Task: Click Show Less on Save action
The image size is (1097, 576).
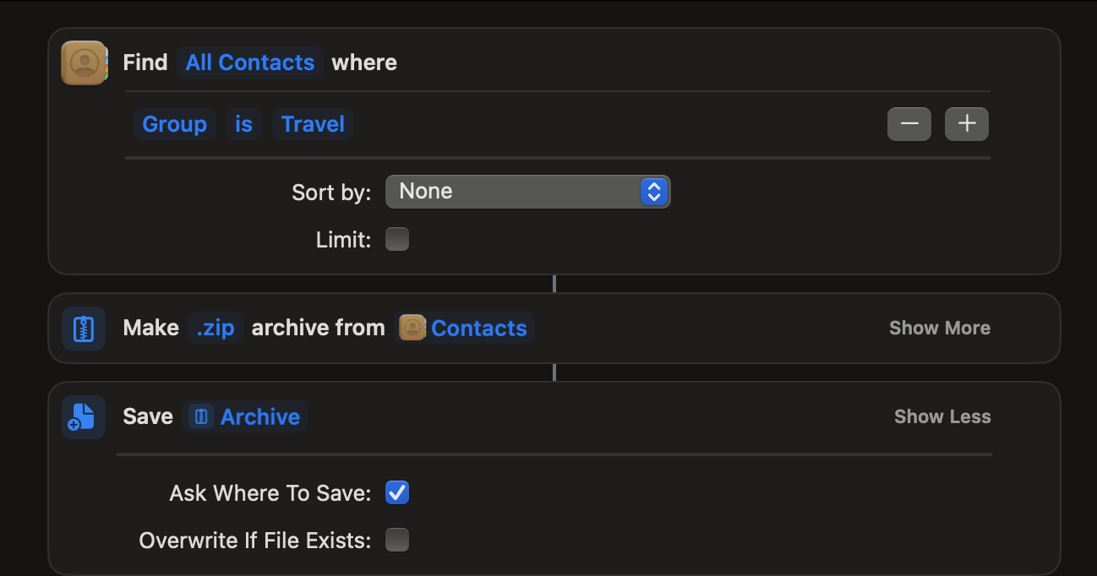Action: [x=942, y=416]
